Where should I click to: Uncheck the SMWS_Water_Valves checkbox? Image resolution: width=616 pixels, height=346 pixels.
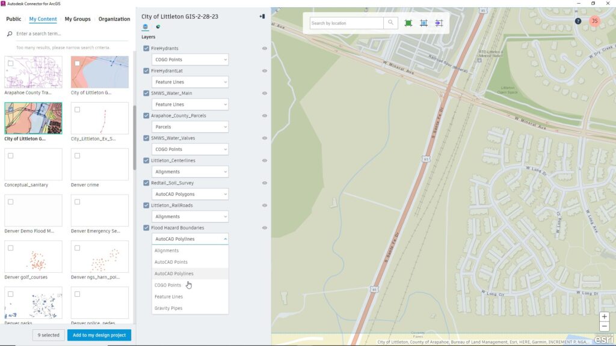pos(146,138)
